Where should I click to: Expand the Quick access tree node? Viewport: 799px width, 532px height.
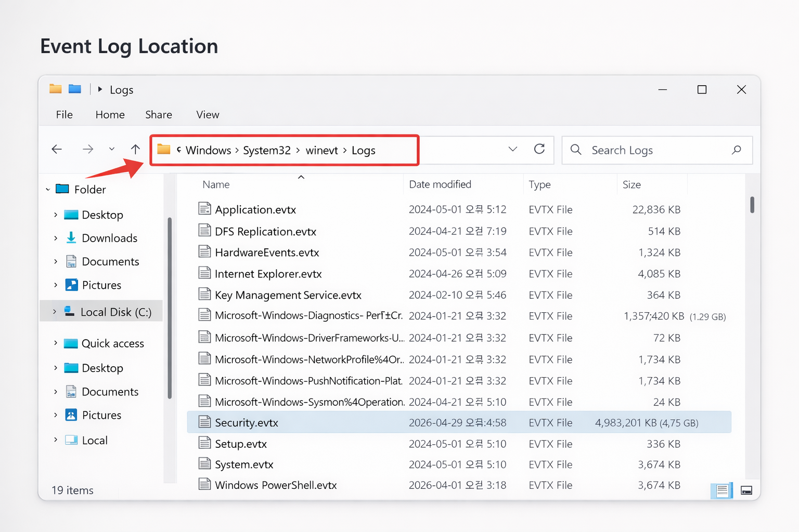[x=56, y=343]
